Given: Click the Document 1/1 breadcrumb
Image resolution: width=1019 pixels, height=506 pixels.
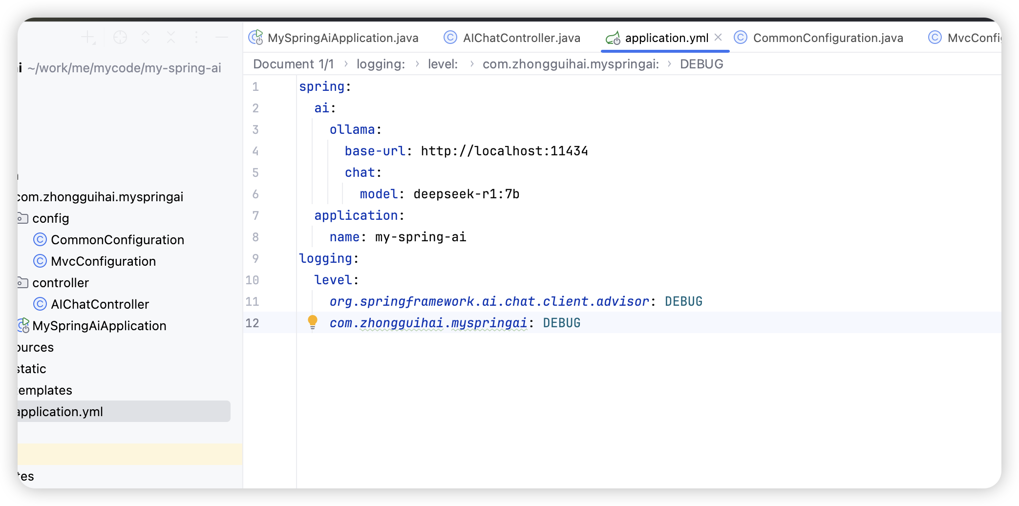Looking at the screenshot, I should coord(293,63).
